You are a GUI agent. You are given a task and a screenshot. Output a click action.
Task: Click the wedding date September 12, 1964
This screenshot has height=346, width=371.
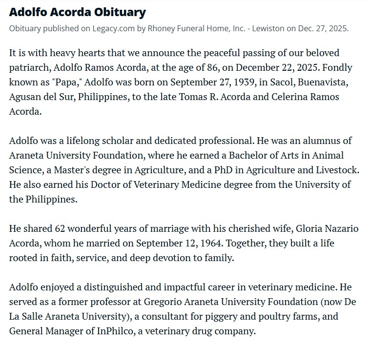tap(179, 244)
